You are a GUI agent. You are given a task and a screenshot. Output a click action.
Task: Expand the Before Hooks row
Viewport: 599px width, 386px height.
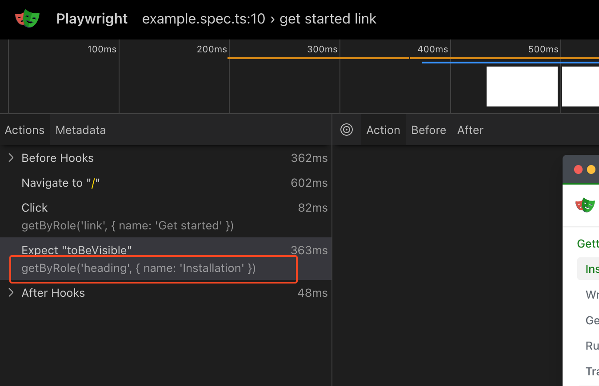point(11,158)
